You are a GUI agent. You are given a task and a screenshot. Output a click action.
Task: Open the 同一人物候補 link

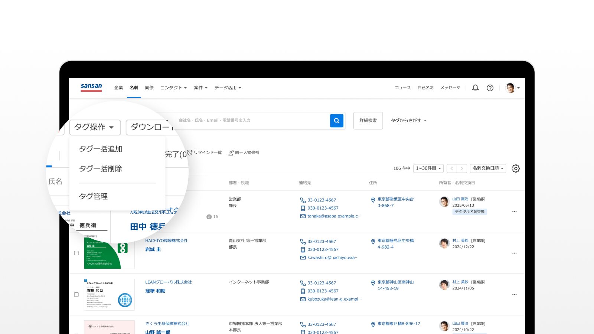coord(244,153)
